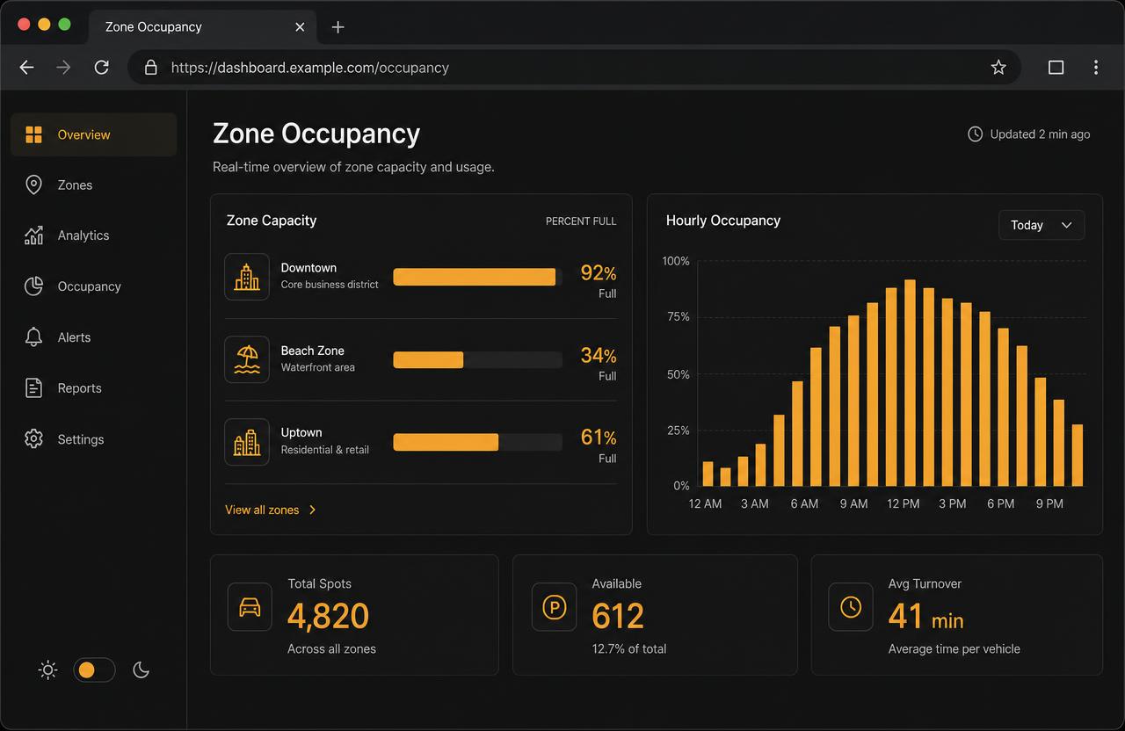
Task: Click the 34% Beach Zone value
Action: pyautogui.click(x=599, y=356)
